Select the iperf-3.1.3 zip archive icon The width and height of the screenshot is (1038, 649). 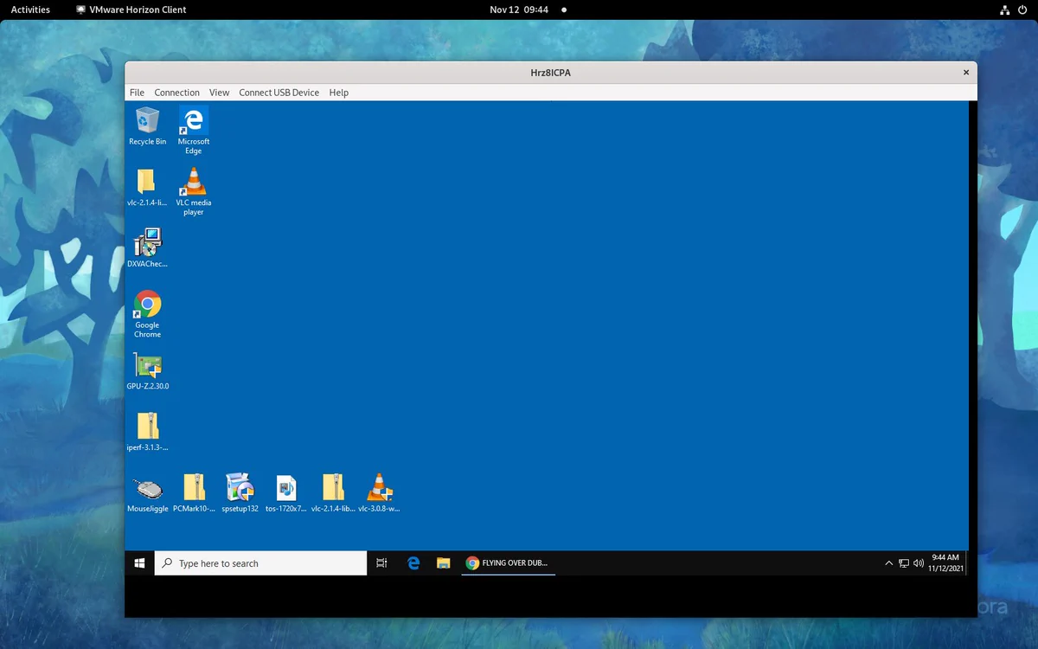147,432
